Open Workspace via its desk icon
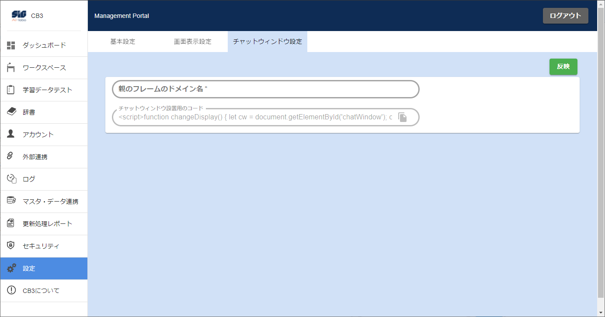The height and width of the screenshot is (317, 605). 11,67
